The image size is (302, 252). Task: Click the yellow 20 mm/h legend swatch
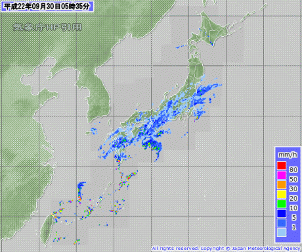(282, 194)
